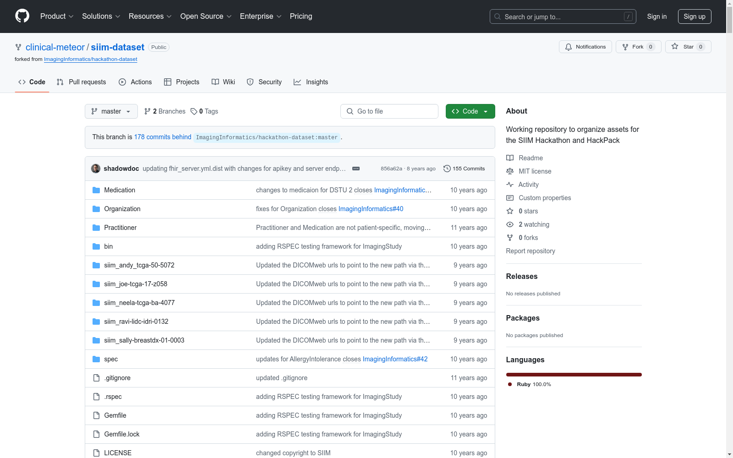This screenshot has height=458, width=733.
Task: Click the spec folder icon
Action: pyautogui.click(x=96, y=359)
